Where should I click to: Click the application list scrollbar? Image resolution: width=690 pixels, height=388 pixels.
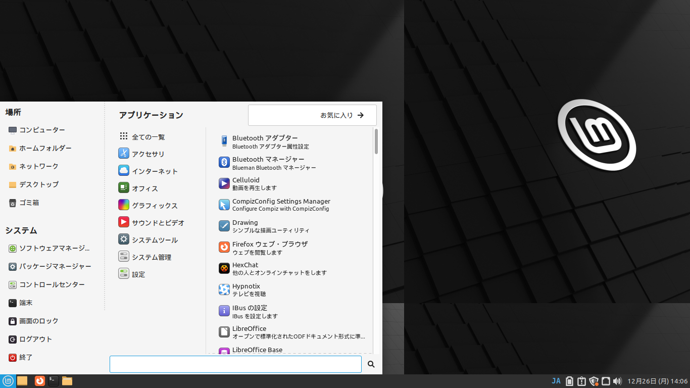click(x=376, y=141)
